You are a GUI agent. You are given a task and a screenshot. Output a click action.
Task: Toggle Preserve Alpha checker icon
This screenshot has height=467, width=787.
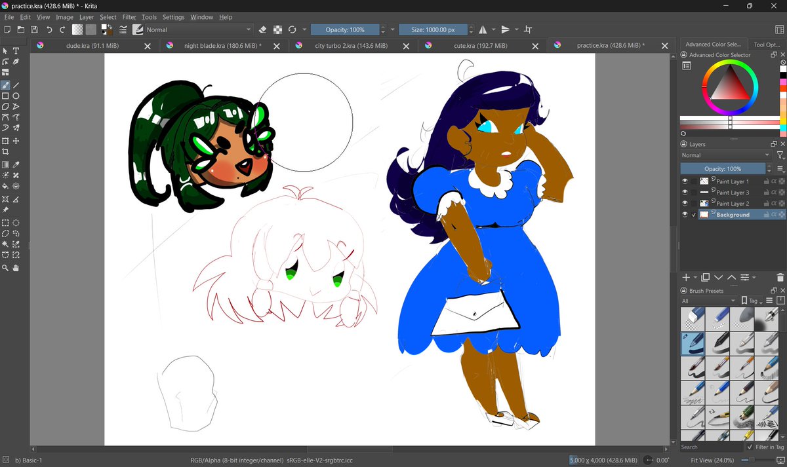point(278,29)
